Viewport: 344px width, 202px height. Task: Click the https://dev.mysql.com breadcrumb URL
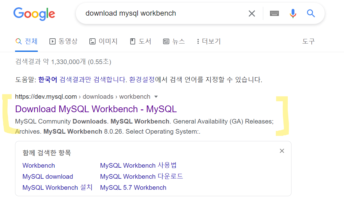pos(46,97)
